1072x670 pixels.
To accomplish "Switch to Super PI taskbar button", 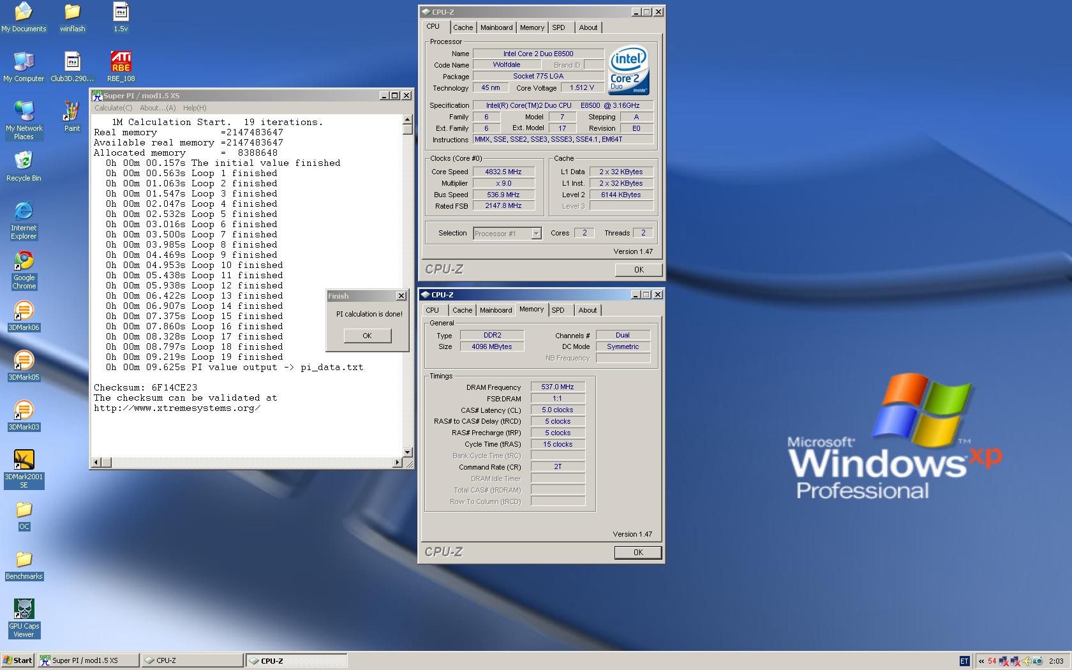I will [x=89, y=660].
